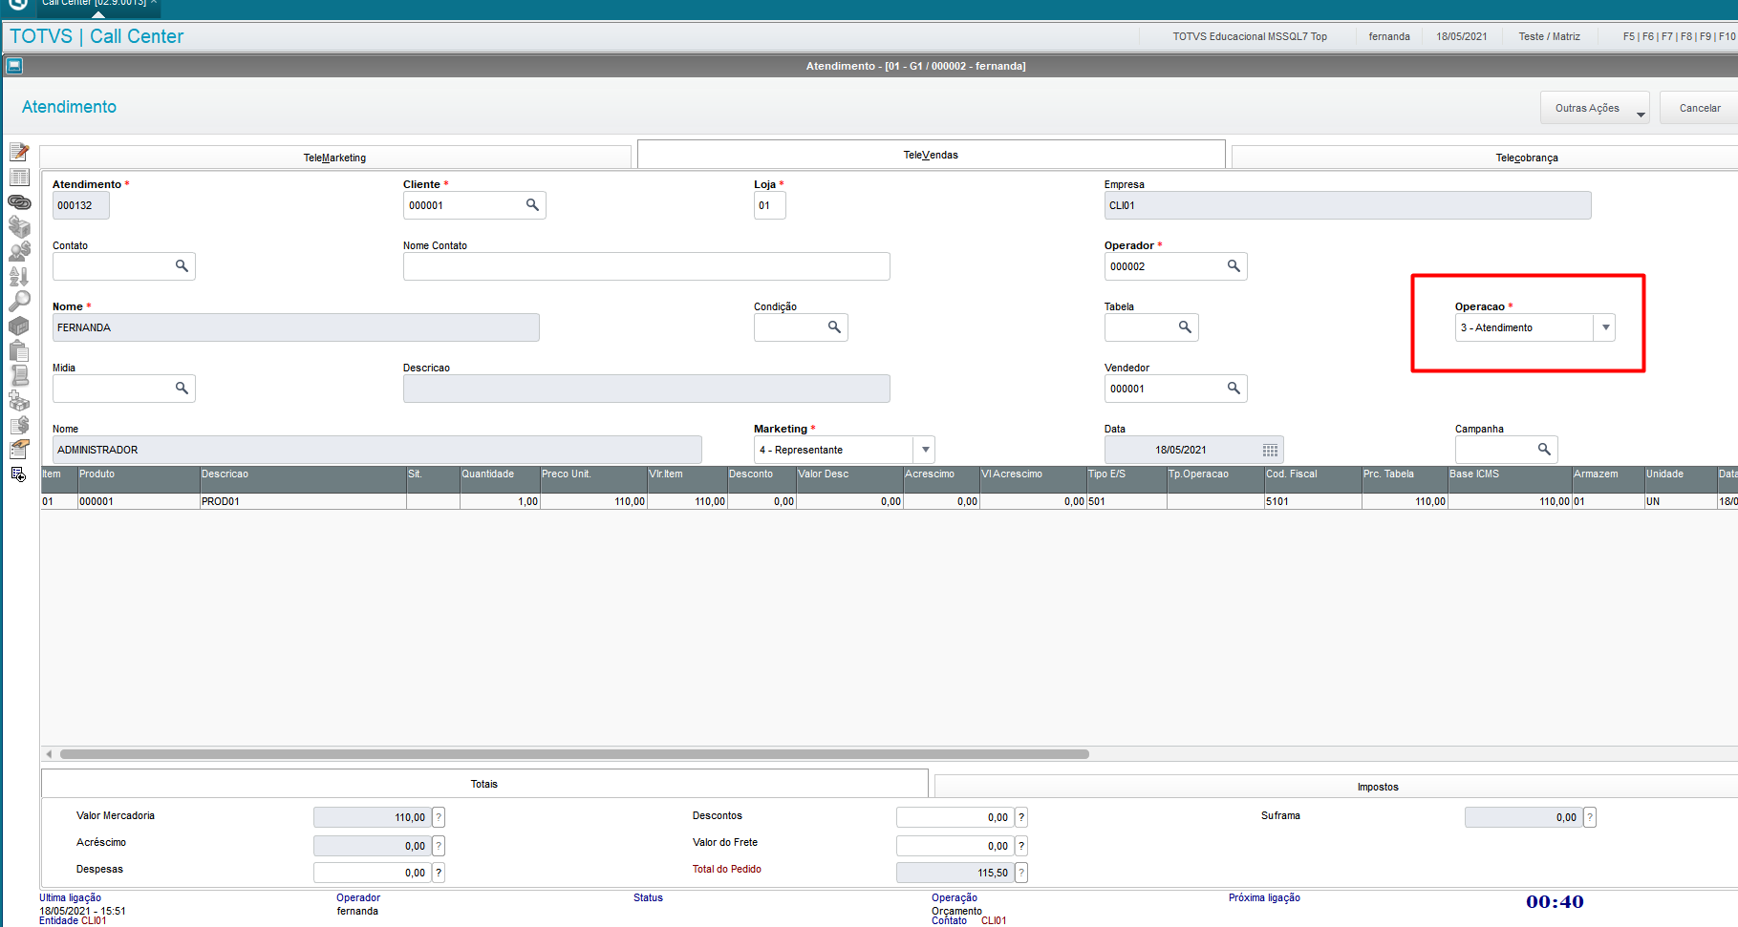Viewport: 1738px width, 927px height.
Task: Open the Data calendar picker icon
Action: (x=1270, y=450)
